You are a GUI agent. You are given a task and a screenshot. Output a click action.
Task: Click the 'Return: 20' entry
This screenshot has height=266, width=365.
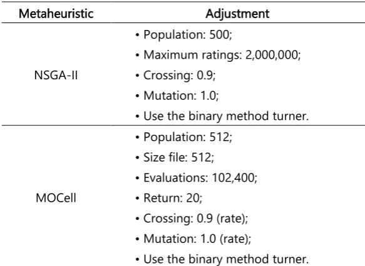point(173,198)
